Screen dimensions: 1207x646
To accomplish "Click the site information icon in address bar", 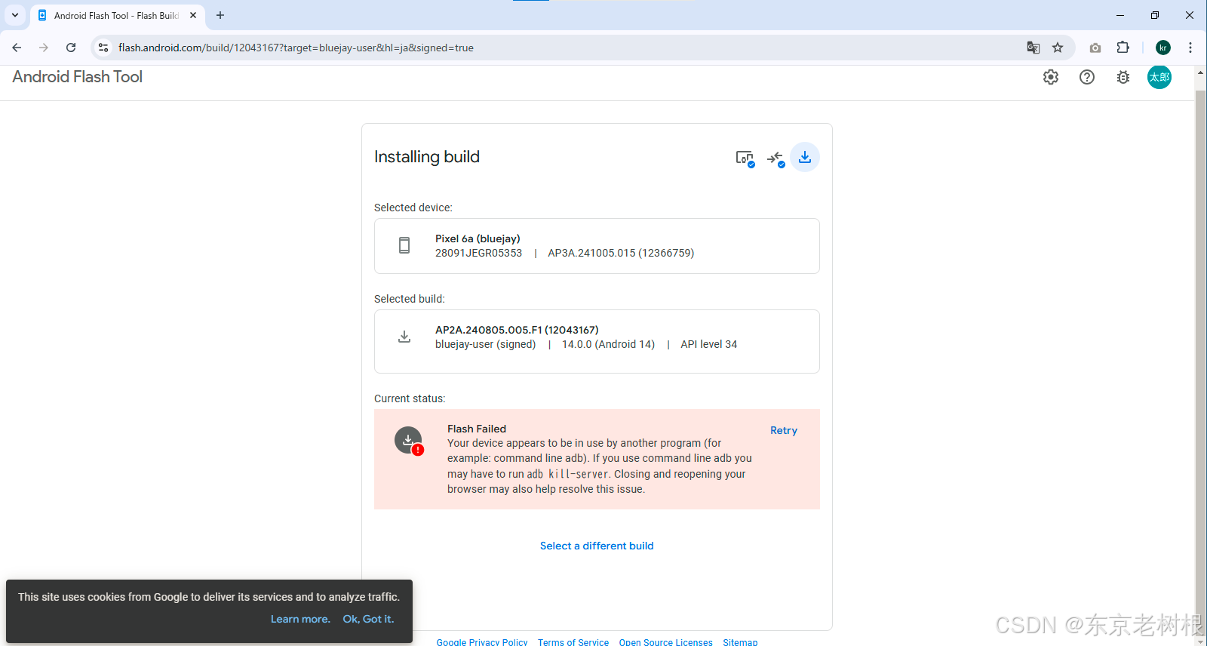I will coord(103,48).
